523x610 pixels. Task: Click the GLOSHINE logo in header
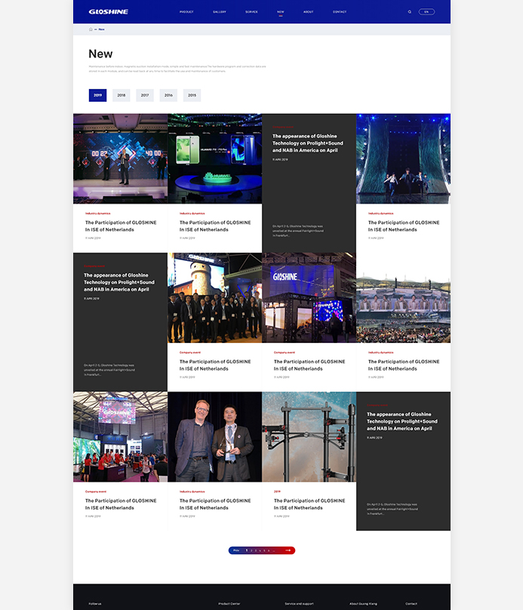[108, 12]
